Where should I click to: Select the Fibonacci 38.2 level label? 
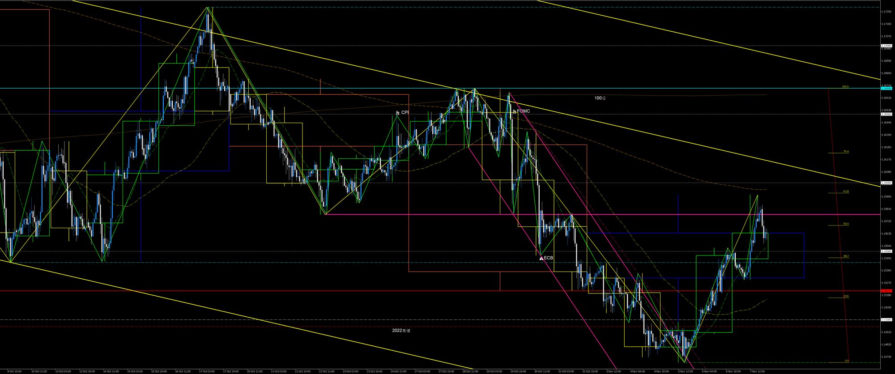(x=846, y=256)
